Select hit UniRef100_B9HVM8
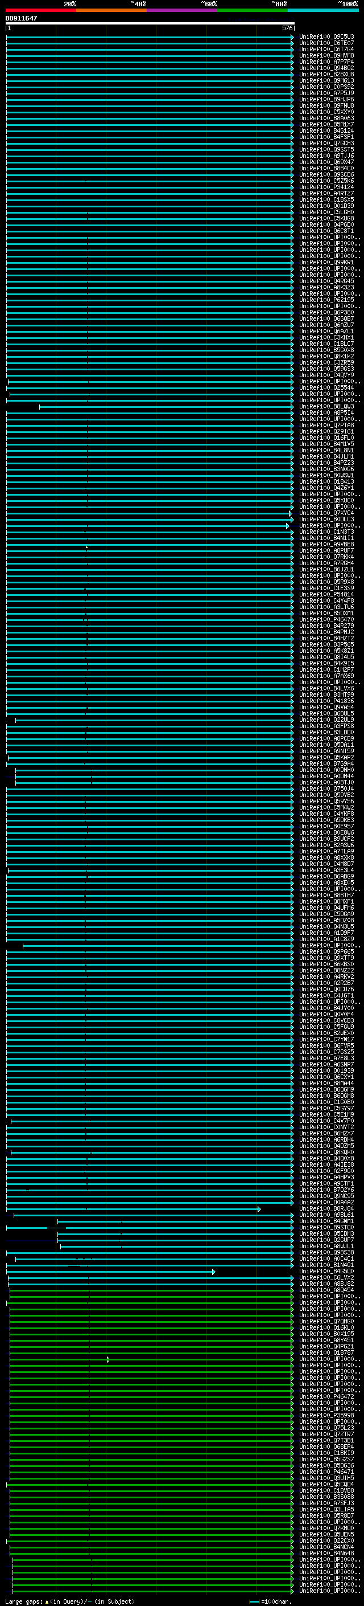Viewport: 364px width, 1606px height. point(326,55)
